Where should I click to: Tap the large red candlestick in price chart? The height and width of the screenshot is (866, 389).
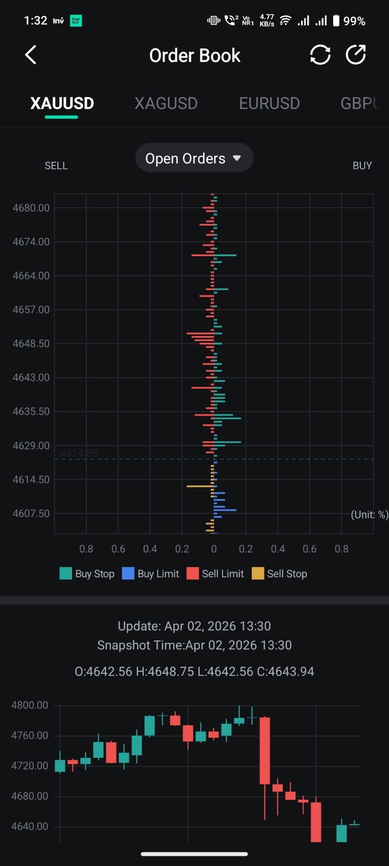pos(265,751)
